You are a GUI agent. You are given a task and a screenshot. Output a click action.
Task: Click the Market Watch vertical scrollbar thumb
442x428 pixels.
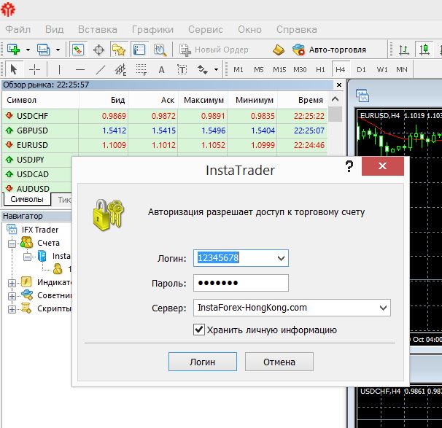(x=336, y=114)
